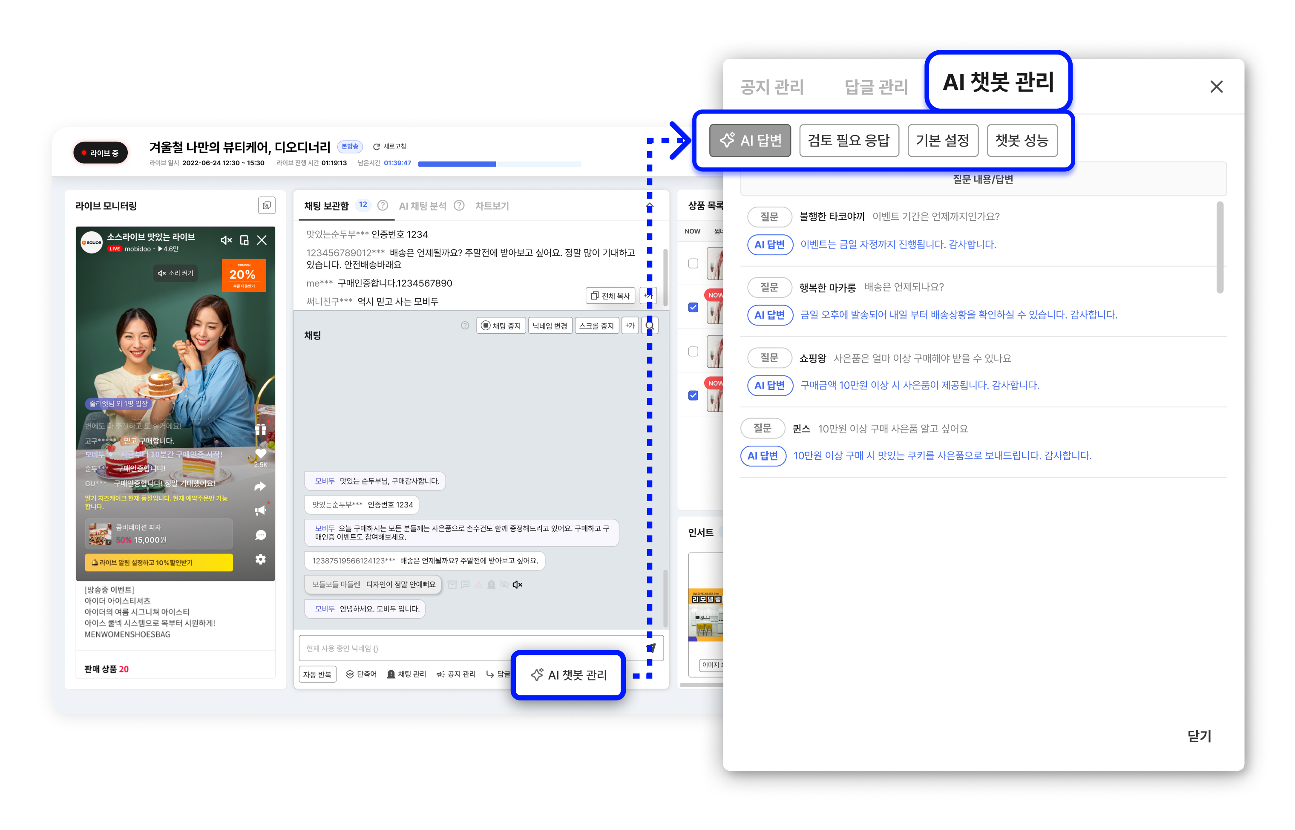Click the share arrow icon on the video
The image size is (1295, 830).
point(260,486)
